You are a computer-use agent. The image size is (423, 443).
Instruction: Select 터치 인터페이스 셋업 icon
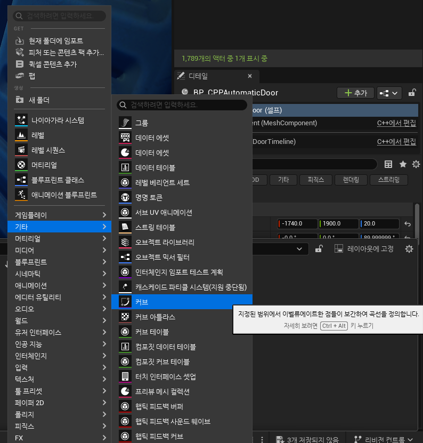(x=125, y=376)
